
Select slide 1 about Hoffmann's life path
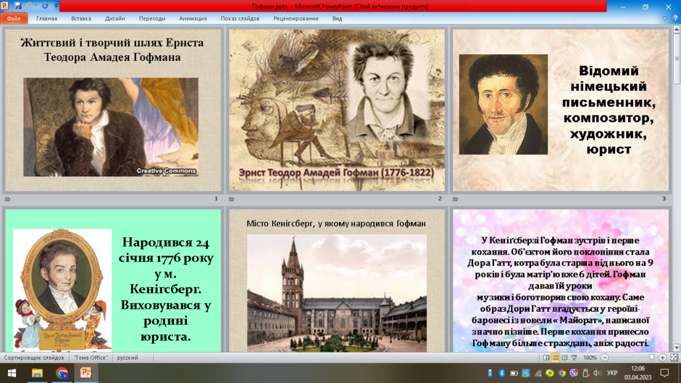tap(113, 110)
